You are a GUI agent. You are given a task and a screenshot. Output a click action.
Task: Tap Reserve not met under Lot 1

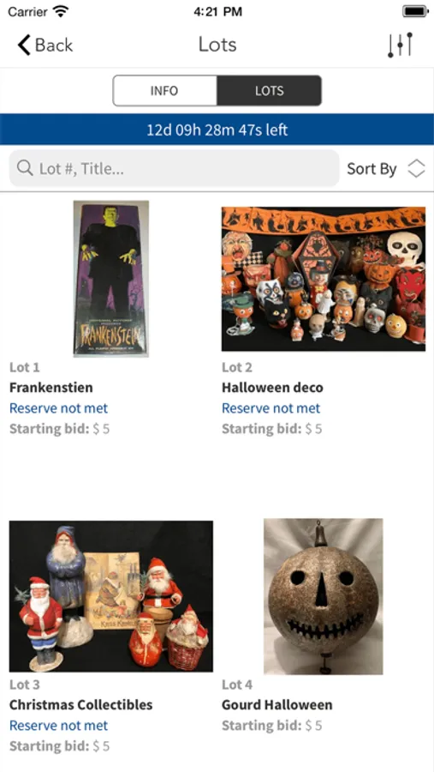pyautogui.click(x=58, y=408)
